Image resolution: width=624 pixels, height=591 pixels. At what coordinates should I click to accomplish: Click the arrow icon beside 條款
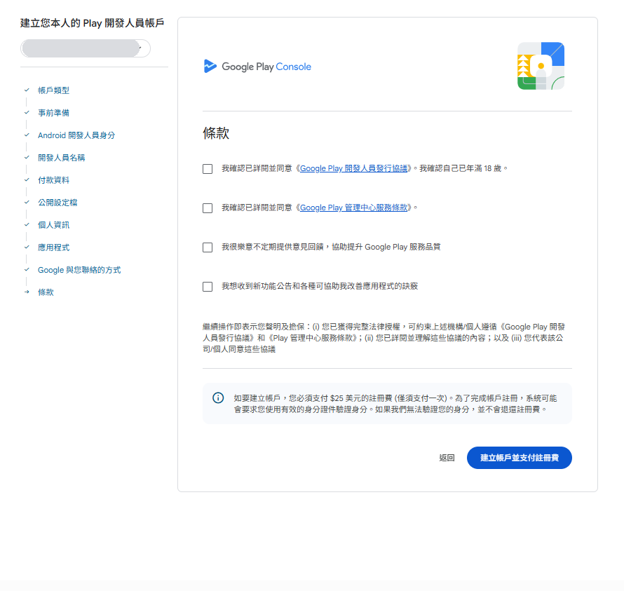pyautogui.click(x=27, y=292)
